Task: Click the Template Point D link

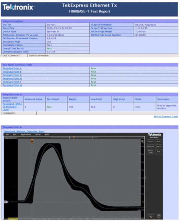Action: [x=12, y=79]
